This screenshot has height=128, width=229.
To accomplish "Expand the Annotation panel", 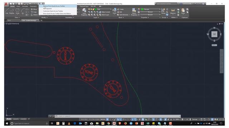I will pos(69,17).
